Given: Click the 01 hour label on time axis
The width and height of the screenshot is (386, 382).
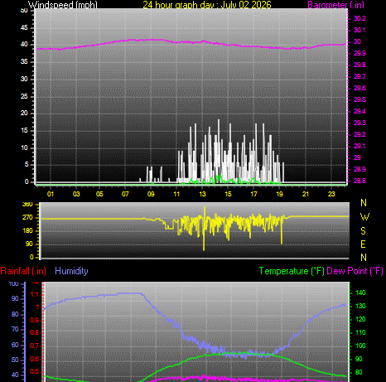Looking at the screenshot, I should 51,194.
